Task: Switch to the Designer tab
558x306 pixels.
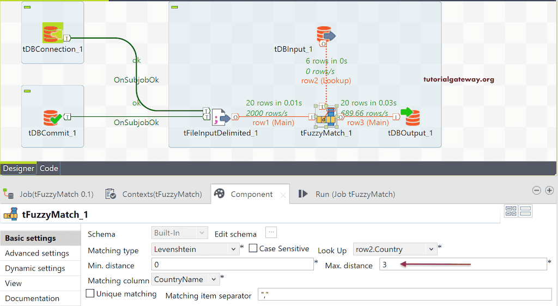Action: (x=19, y=168)
